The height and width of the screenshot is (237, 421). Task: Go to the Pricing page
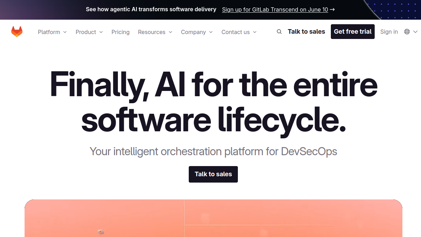120,32
